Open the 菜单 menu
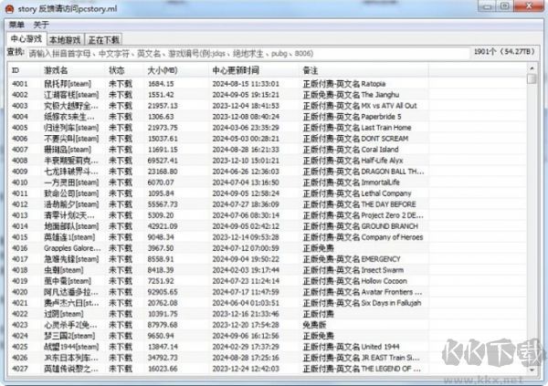 (16, 25)
